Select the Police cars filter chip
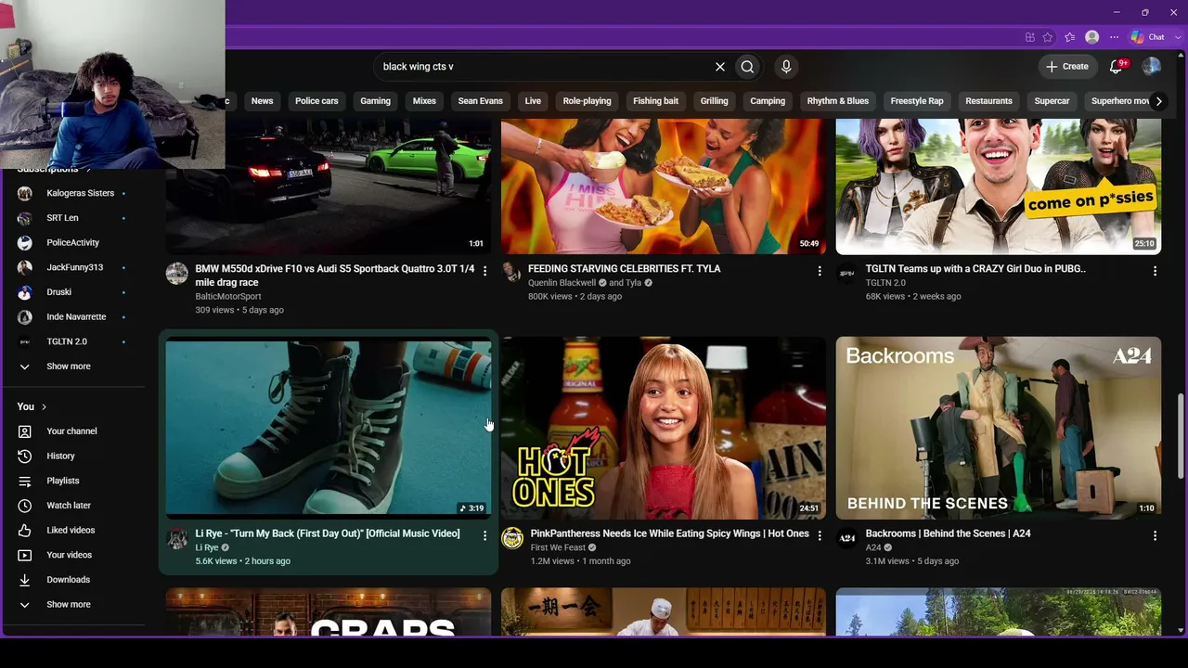 point(316,101)
